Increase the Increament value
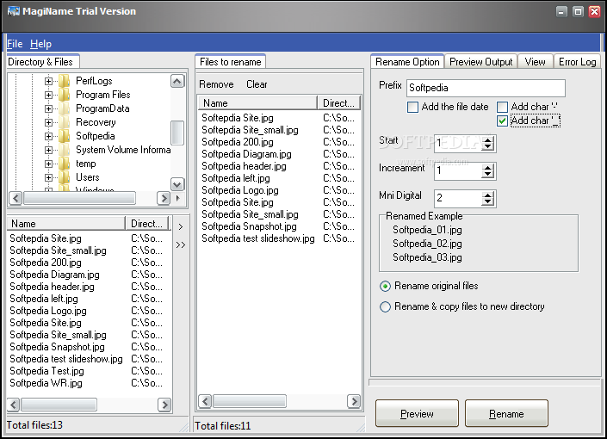The width and height of the screenshot is (607, 439). point(488,167)
